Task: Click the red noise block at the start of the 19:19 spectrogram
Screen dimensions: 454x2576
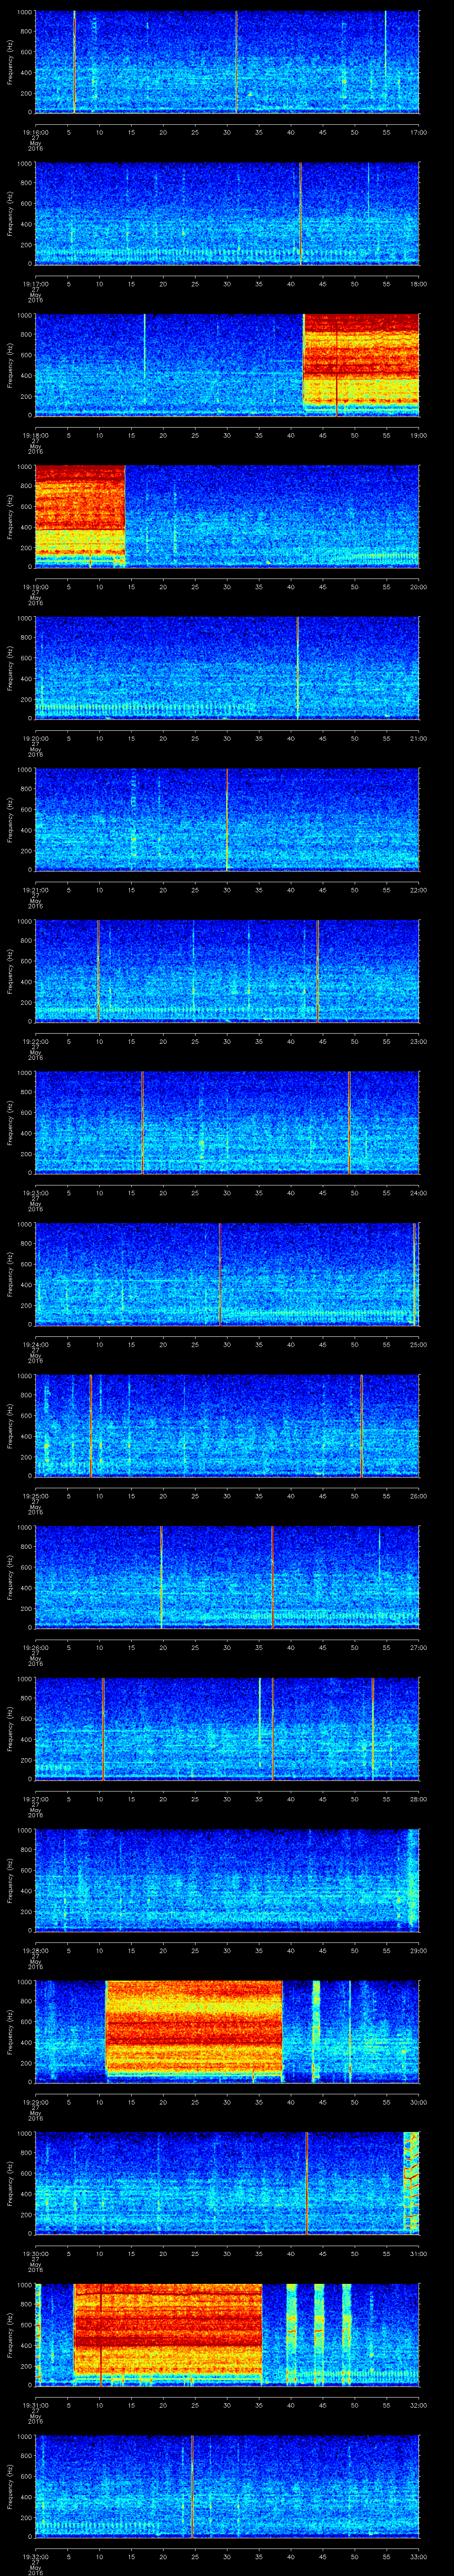Action: click(x=80, y=514)
